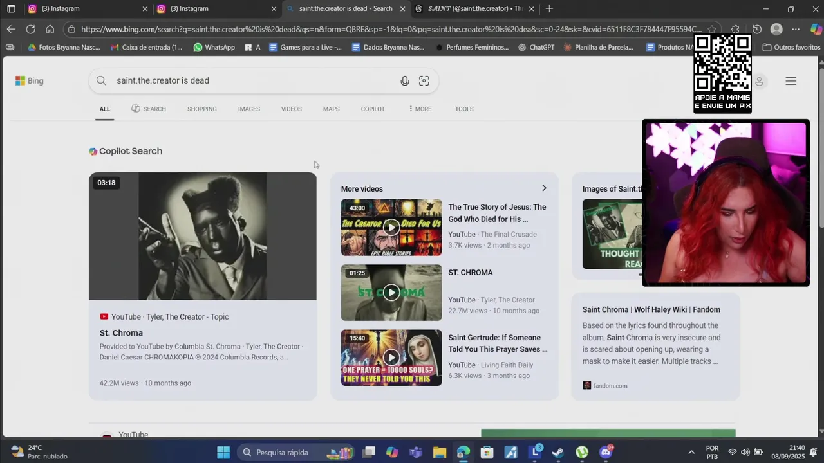Open the Games para a Live bookmark
This screenshot has width=824, height=463.
tap(305, 47)
